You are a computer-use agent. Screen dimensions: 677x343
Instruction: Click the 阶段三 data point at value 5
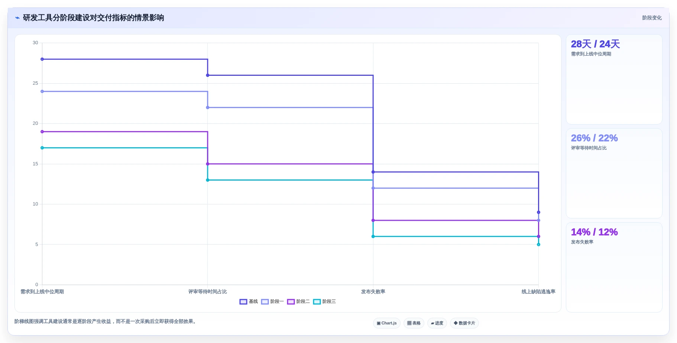[538, 245]
